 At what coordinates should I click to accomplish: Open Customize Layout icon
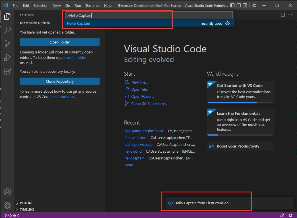tap(254, 5)
